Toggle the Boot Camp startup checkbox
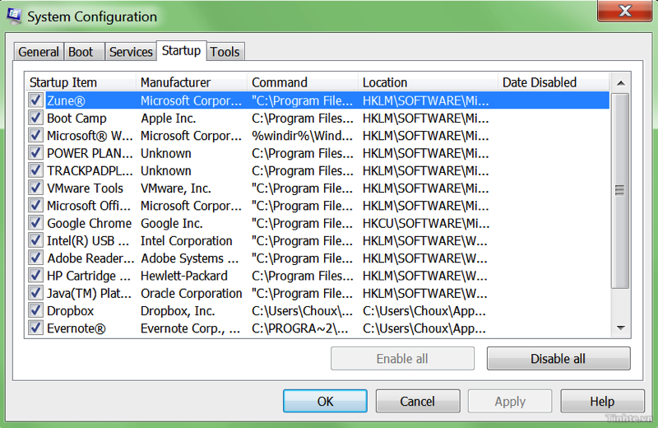 [35, 118]
